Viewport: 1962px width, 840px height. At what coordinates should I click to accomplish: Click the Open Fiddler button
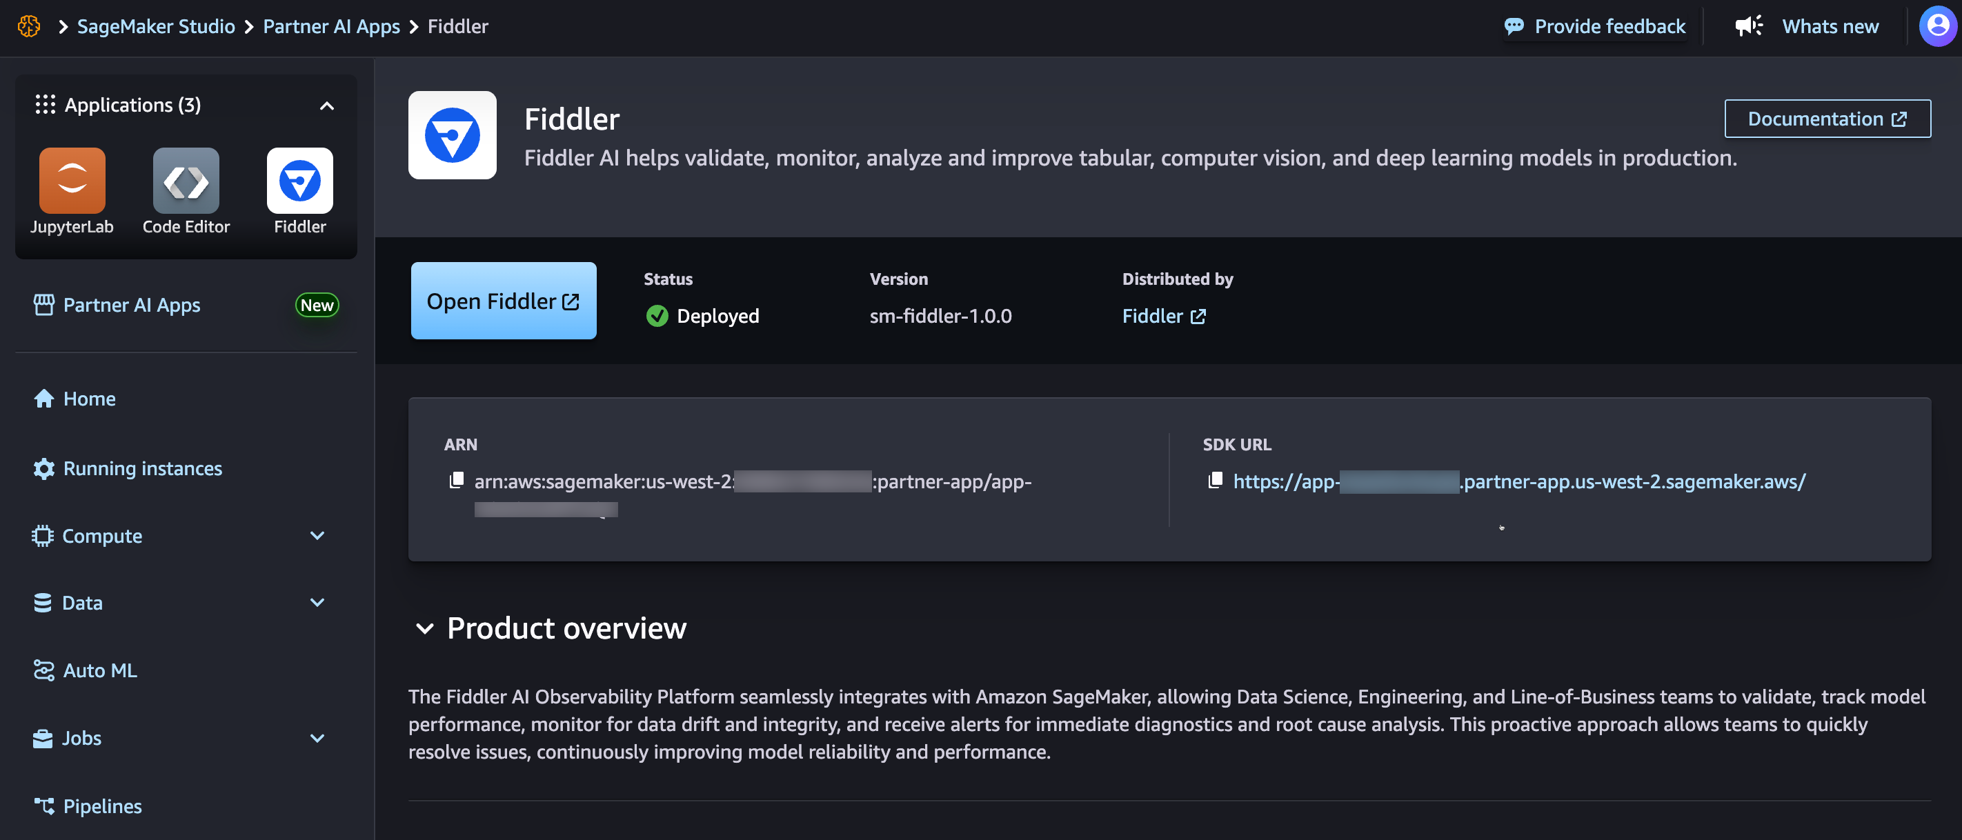pos(503,301)
